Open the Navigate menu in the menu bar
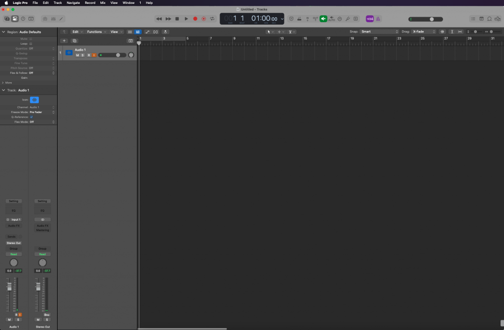 click(73, 2)
